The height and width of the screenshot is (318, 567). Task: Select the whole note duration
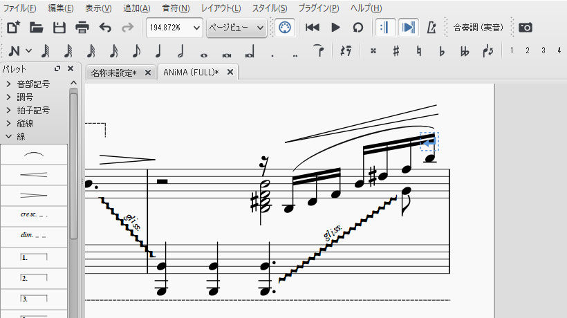204,55
